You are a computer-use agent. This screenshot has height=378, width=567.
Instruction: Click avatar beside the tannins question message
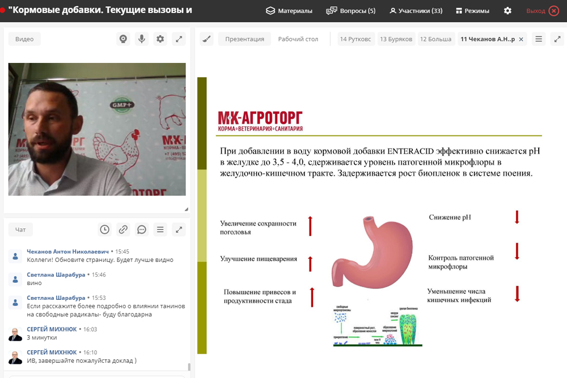point(15,303)
